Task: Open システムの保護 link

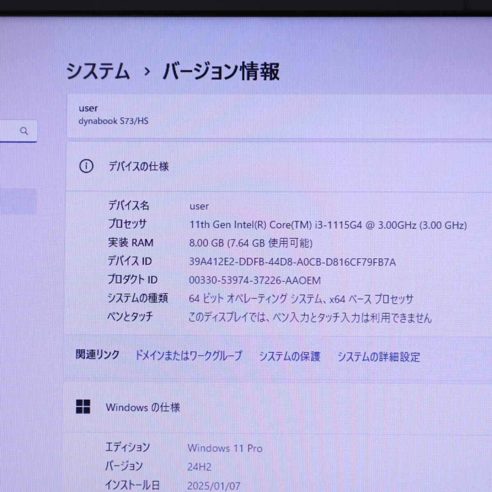Action: pos(289,356)
